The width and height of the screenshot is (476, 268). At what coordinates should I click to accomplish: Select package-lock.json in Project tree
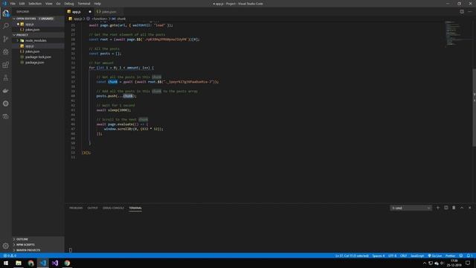(38, 57)
